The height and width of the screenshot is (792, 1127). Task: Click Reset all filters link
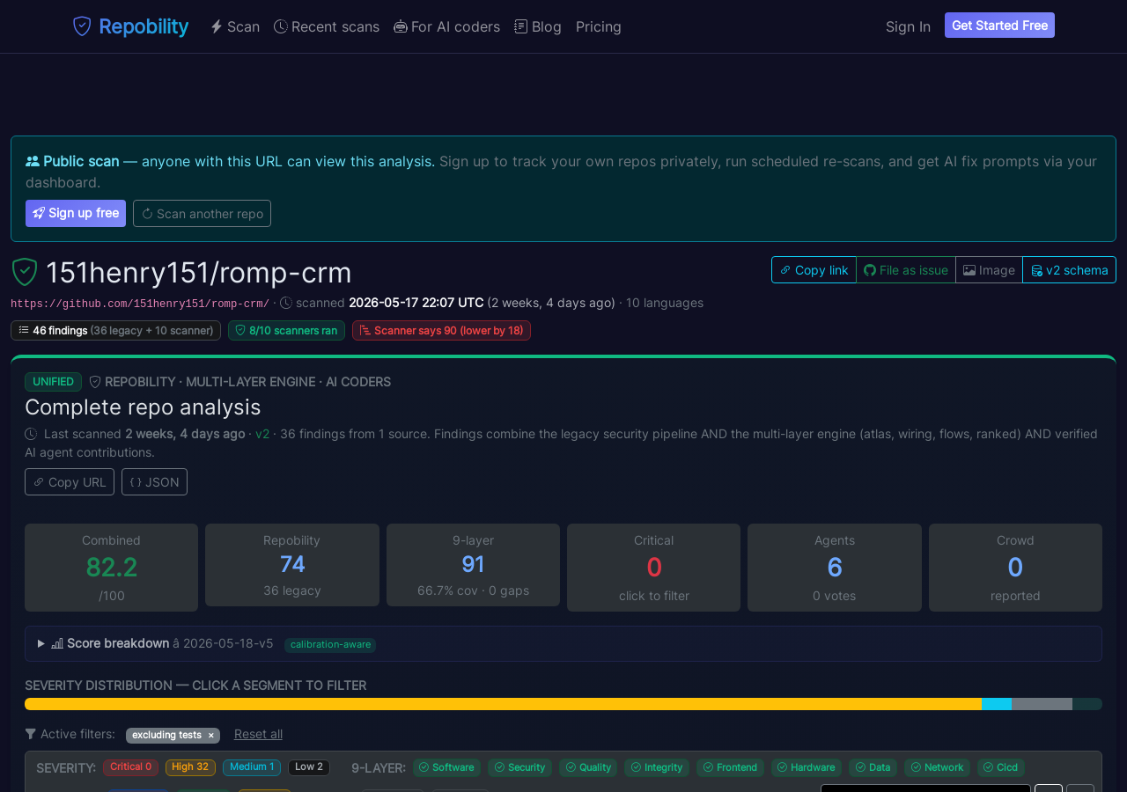(258, 734)
